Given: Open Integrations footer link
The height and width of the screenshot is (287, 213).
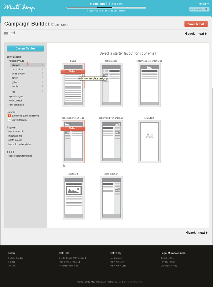Looking at the screenshot, I should [x=116, y=258].
